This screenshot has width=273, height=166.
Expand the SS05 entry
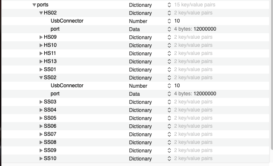41,118
